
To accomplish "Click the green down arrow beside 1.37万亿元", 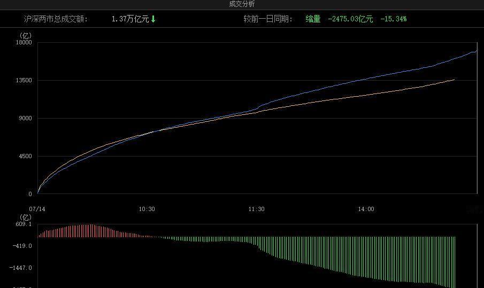I will (153, 19).
